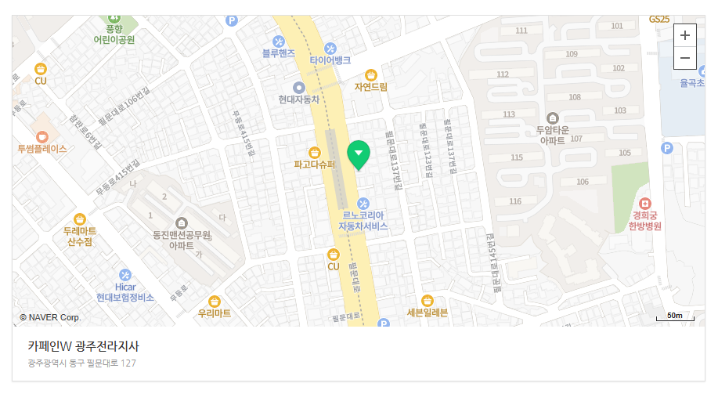Screen dimensions: 718x394
Task: Open the 자연드림 shop icon
Action: coord(371,75)
